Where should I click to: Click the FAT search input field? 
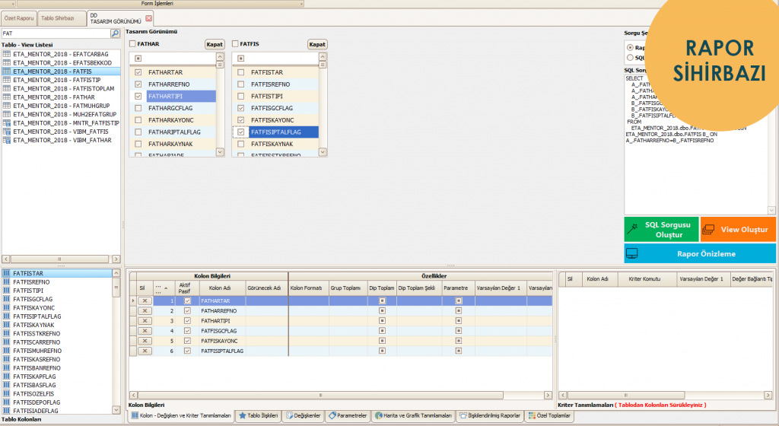pyautogui.click(x=56, y=33)
